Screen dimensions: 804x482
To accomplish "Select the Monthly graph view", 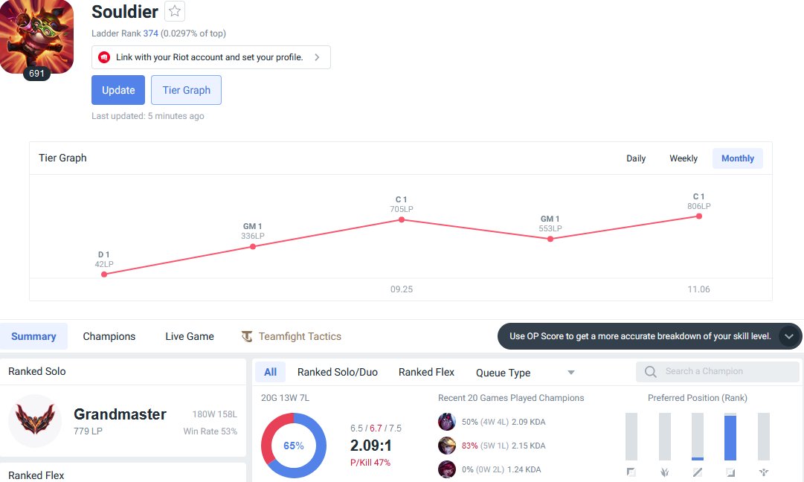I will click(737, 158).
